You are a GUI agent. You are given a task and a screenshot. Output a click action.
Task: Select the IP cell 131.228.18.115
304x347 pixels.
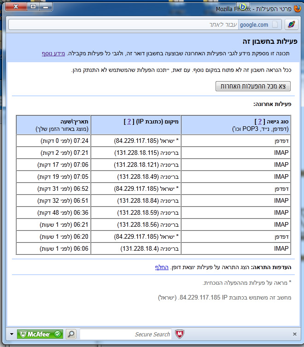point(136,153)
